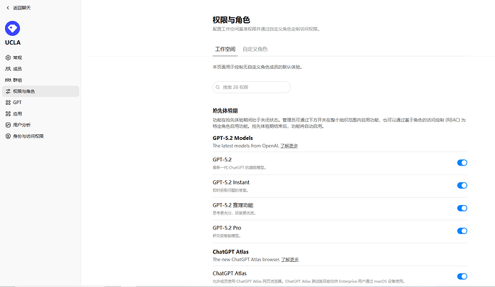
Task: Go to 成员 page in sidebar
Action: click(40, 69)
